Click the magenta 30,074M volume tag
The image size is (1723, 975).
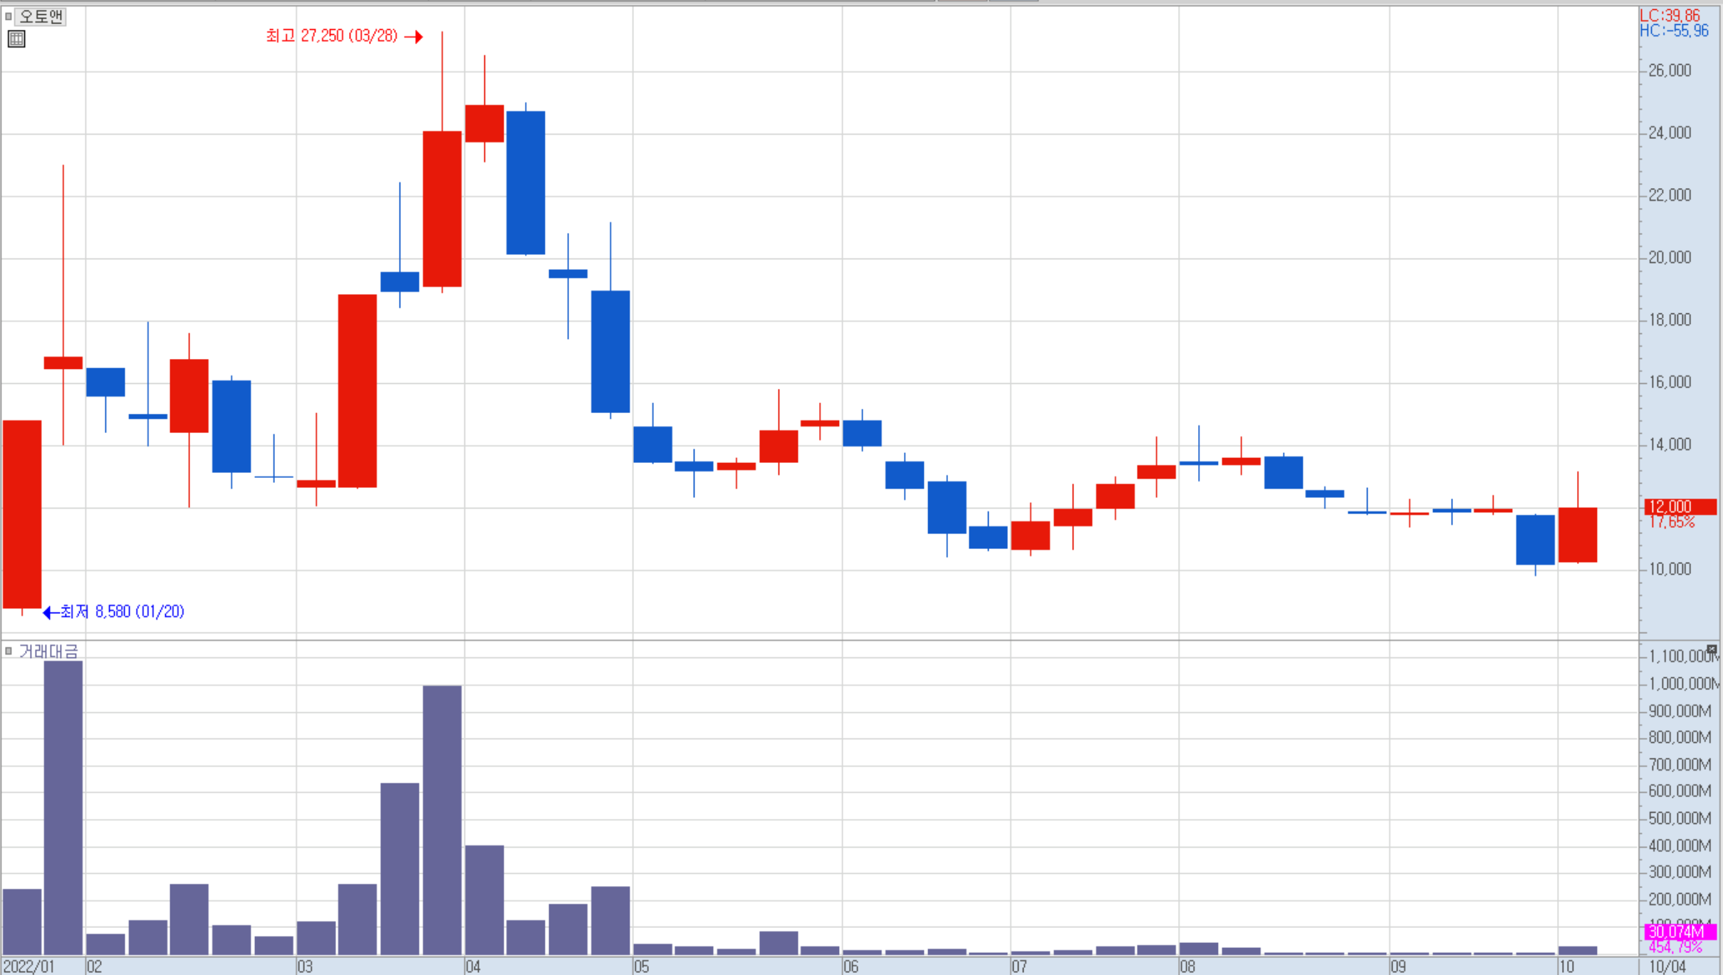tap(1680, 932)
